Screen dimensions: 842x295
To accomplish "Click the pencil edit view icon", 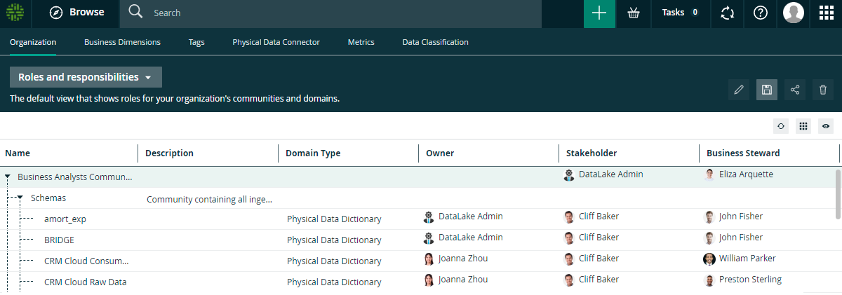I will pos(738,90).
